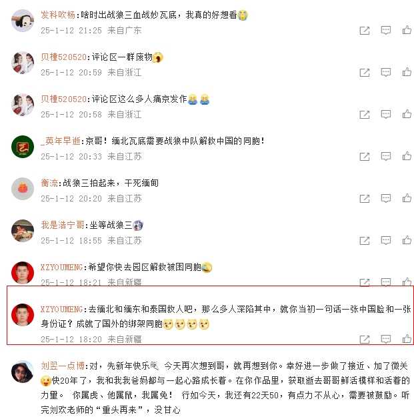Open 衡流's username link
Viewport: 414px width, 417px height.
pyautogui.click(x=49, y=183)
